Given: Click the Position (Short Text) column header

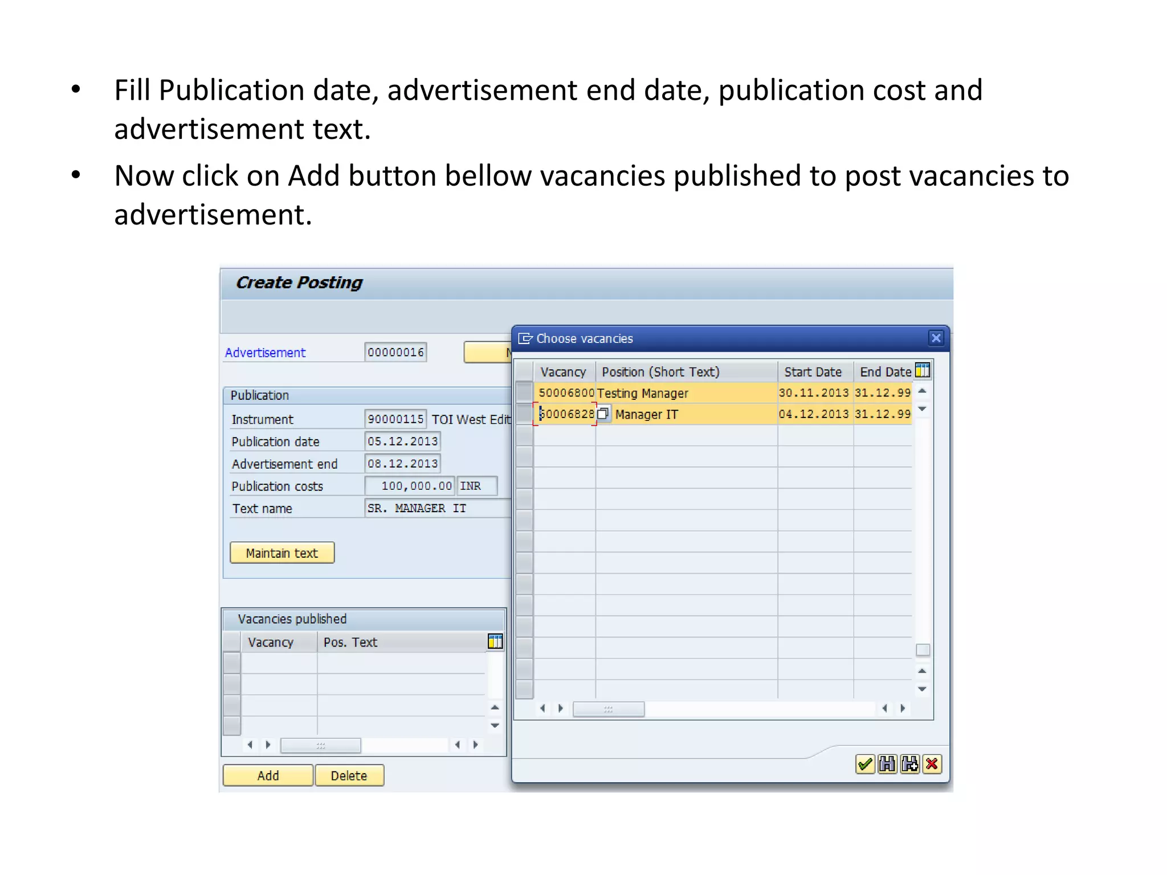Looking at the screenshot, I should tap(687, 372).
